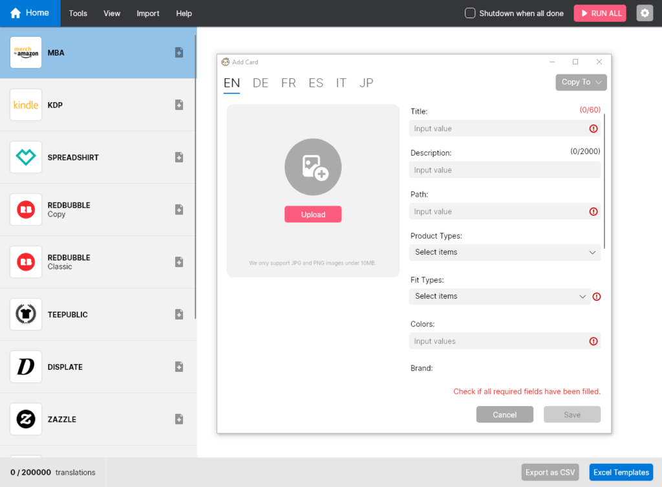
Task: Click the Path field warning icon
Action: (x=593, y=211)
